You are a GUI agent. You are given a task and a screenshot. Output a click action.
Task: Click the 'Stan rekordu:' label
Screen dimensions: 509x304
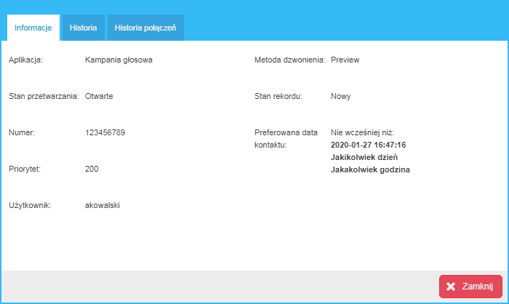pyautogui.click(x=278, y=96)
